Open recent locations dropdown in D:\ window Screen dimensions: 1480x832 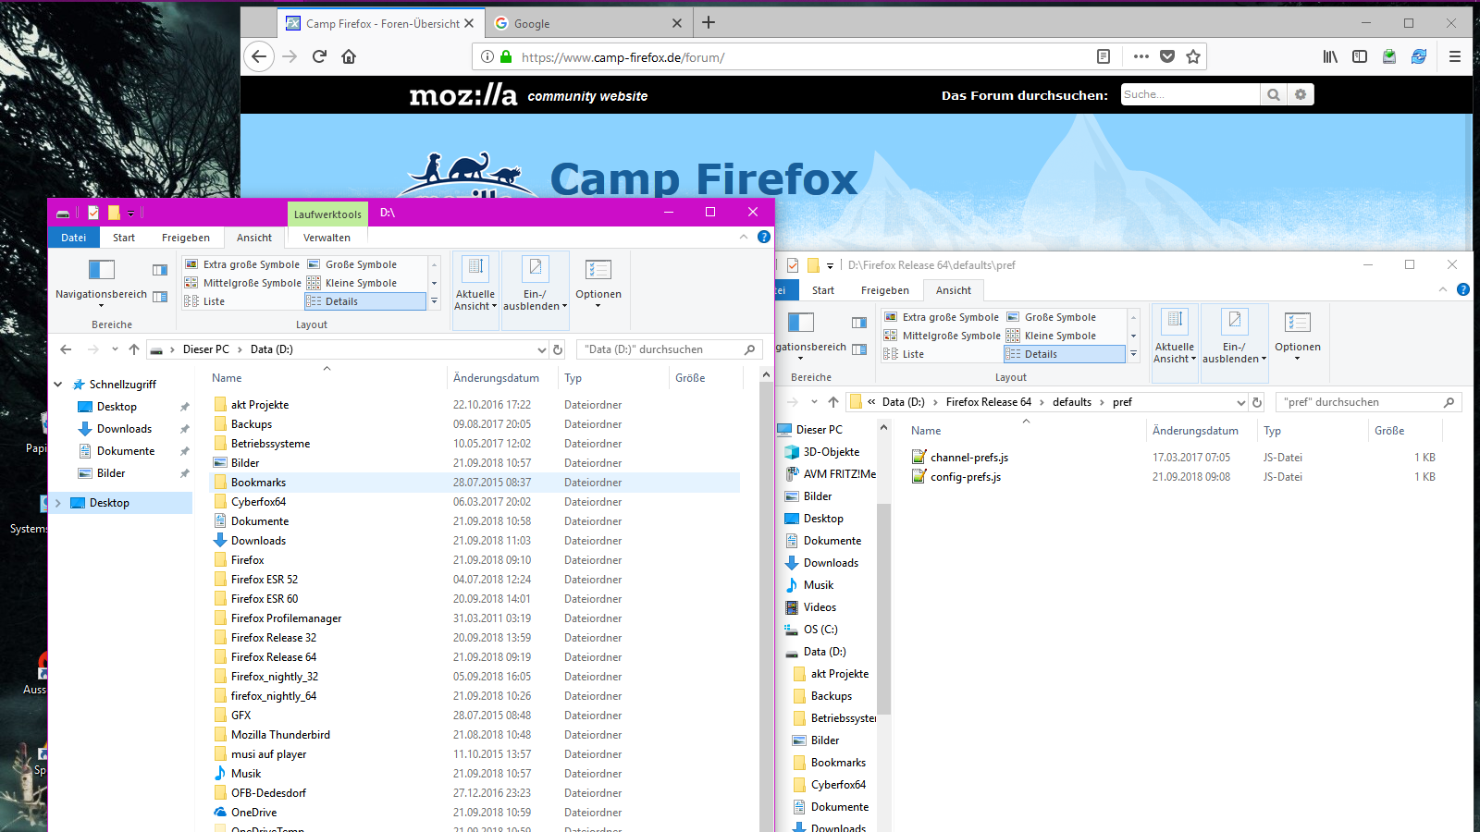(x=115, y=349)
